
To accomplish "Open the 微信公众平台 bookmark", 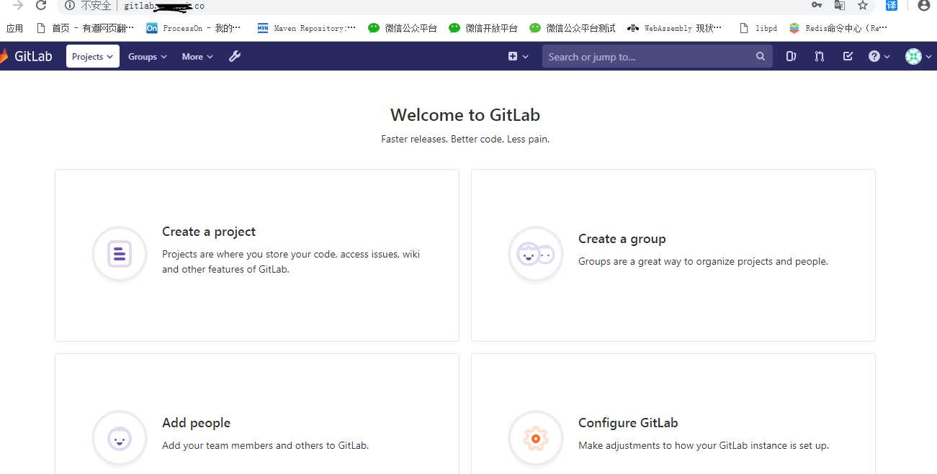I will pyautogui.click(x=403, y=28).
